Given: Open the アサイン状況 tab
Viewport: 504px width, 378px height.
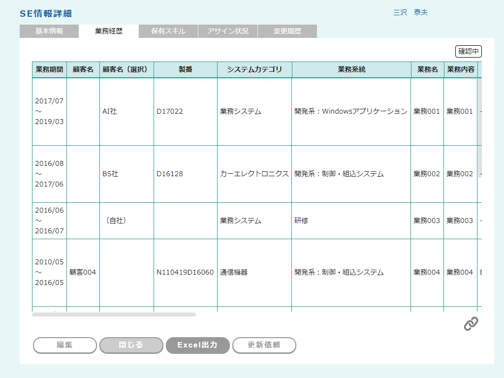Looking at the screenshot, I should pos(228,31).
